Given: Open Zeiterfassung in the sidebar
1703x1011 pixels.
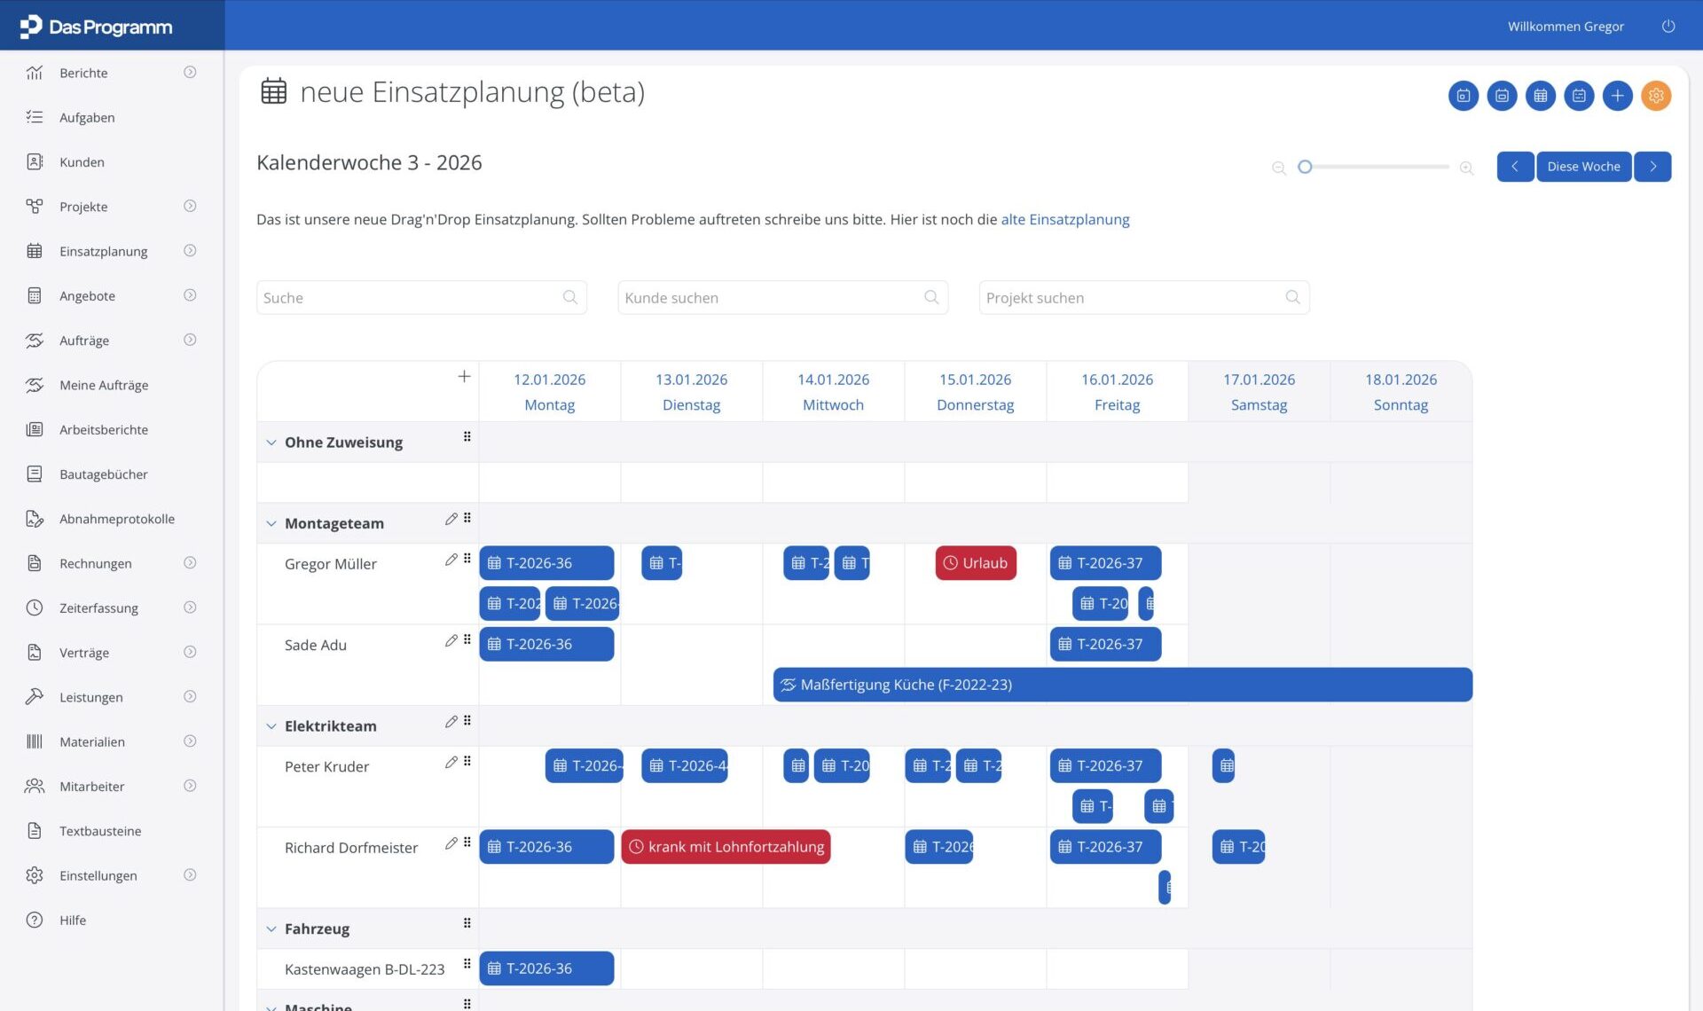Looking at the screenshot, I should pyautogui.click(x=98, y=608).
